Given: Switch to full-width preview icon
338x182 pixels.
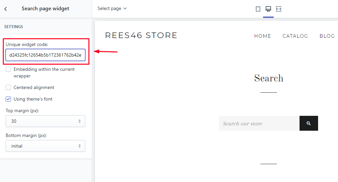Looking at the screenshot, I should 279,9.
